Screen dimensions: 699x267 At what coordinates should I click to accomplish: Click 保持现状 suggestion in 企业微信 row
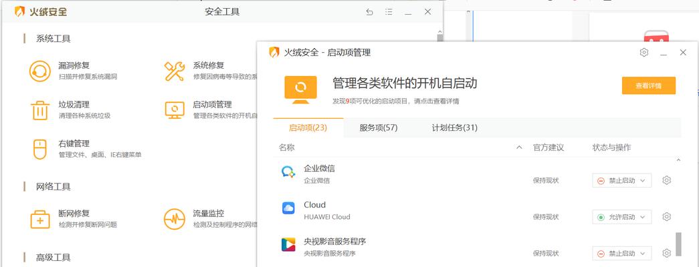(x=546, y=181)
